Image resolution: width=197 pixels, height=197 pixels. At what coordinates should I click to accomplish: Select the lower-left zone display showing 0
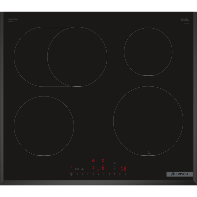[x=93, y=167]
